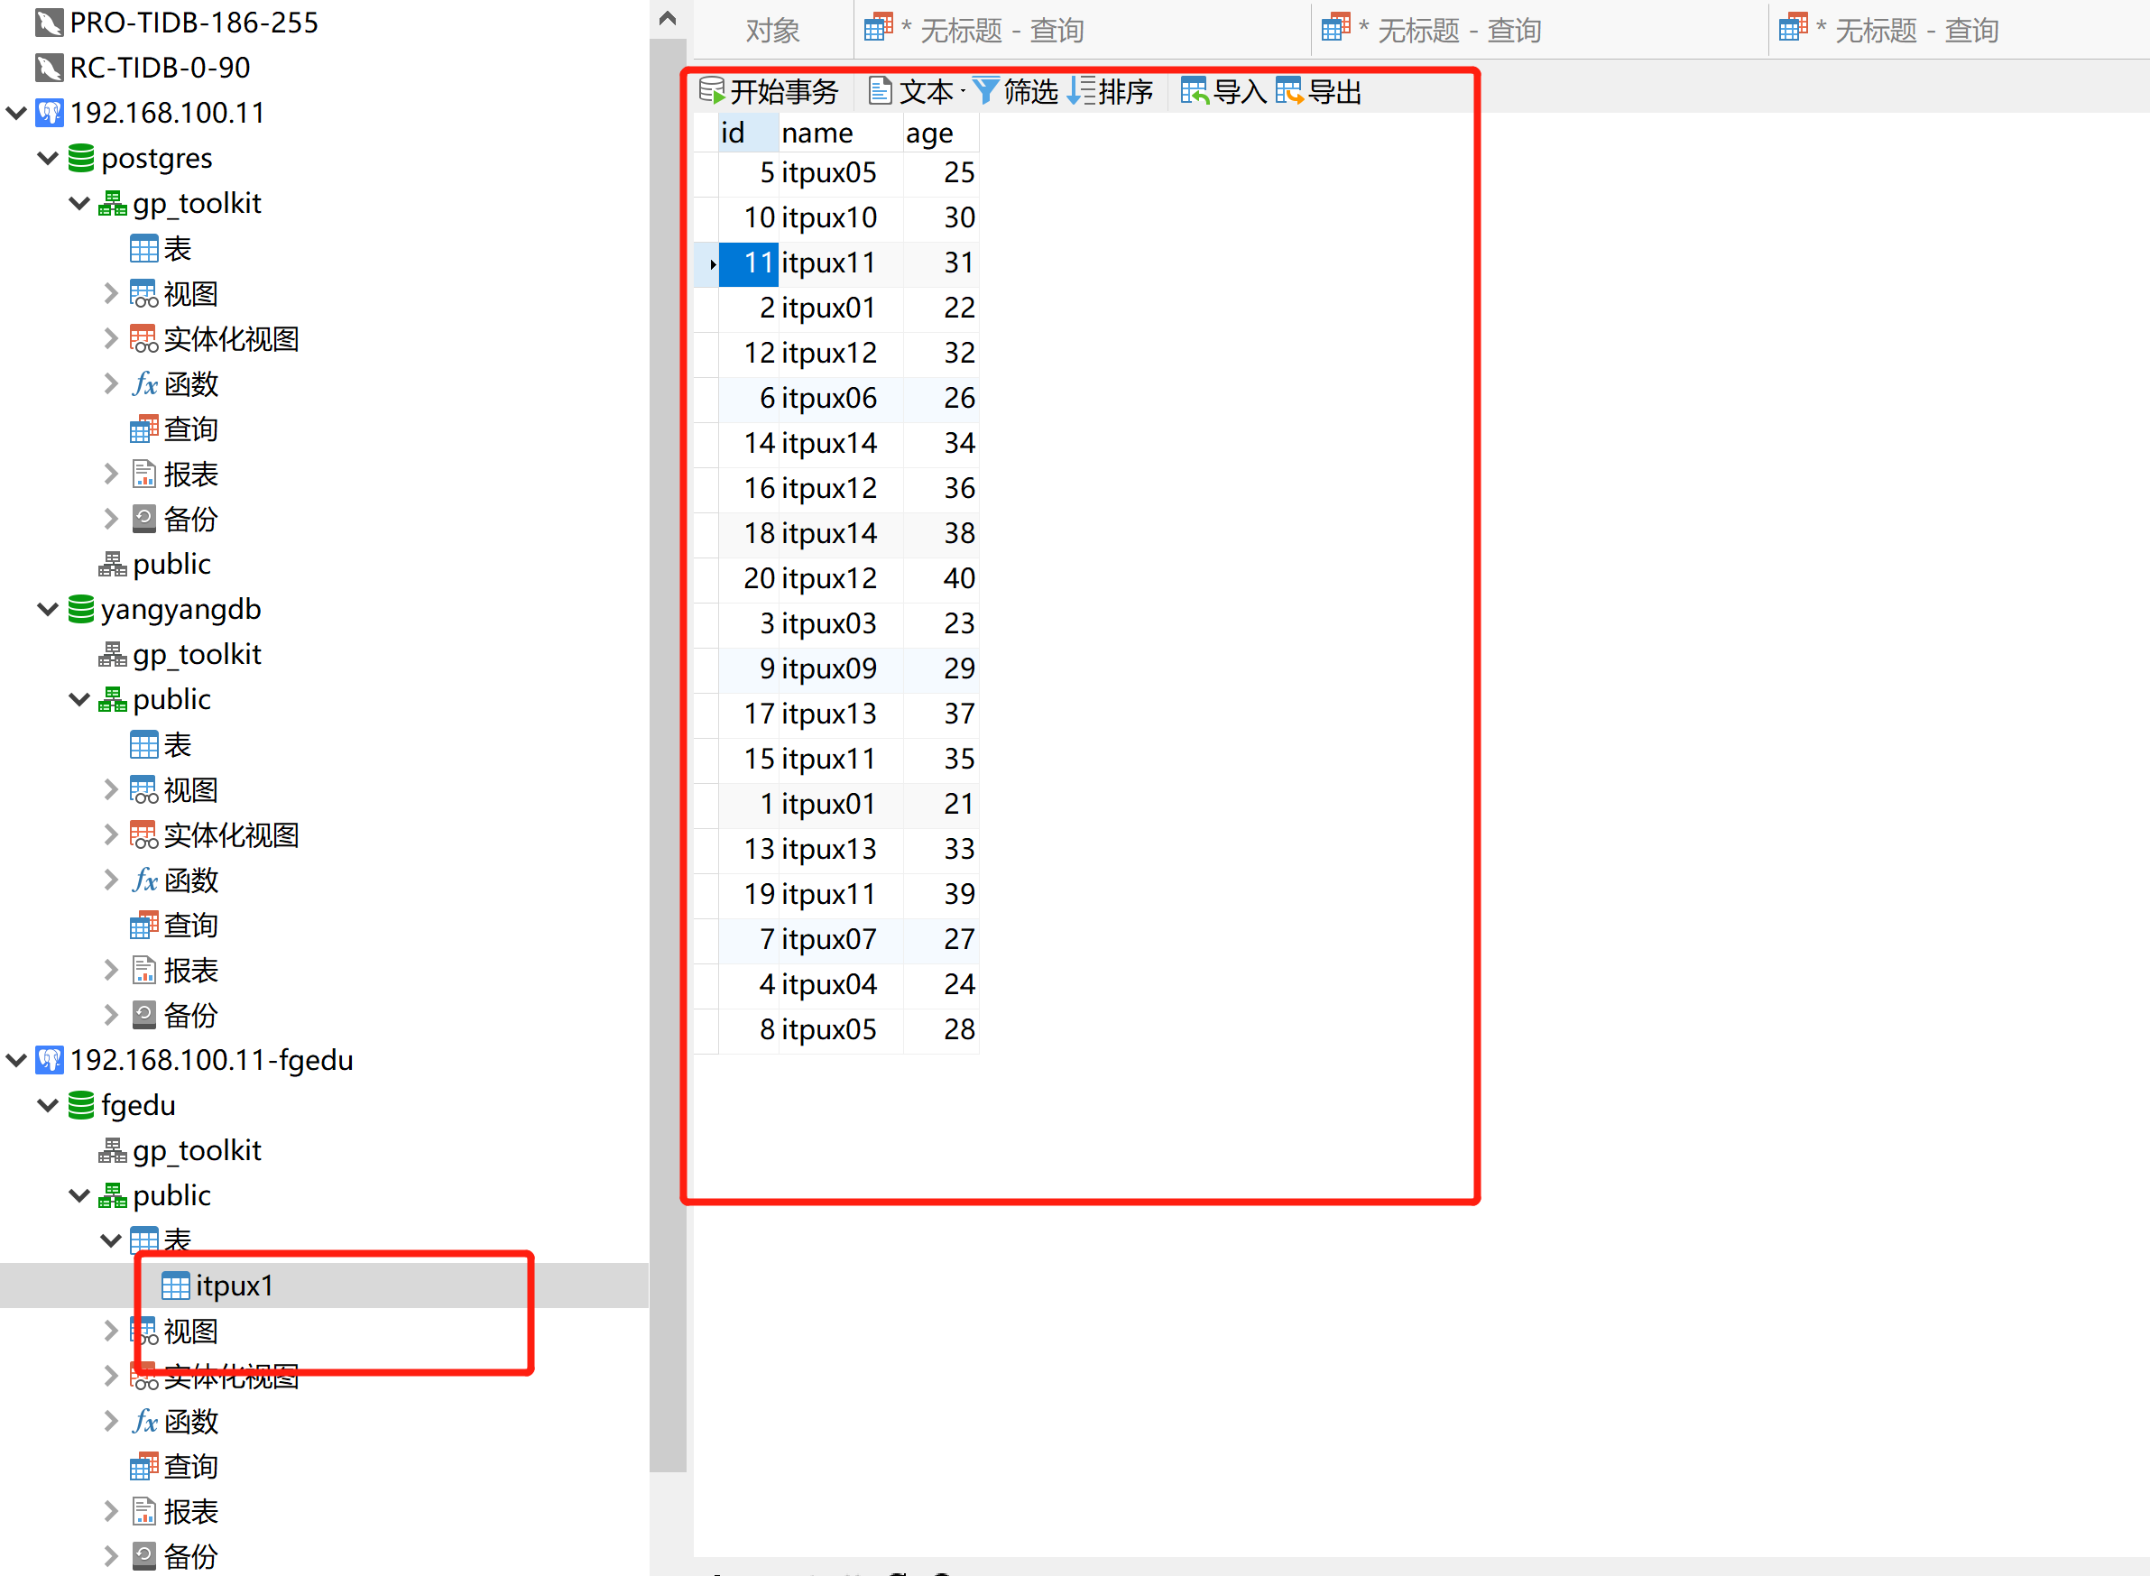Click name cell itpux09
The height and width of the screenshot is (1576, 2150).
click(x=840, y=668)
